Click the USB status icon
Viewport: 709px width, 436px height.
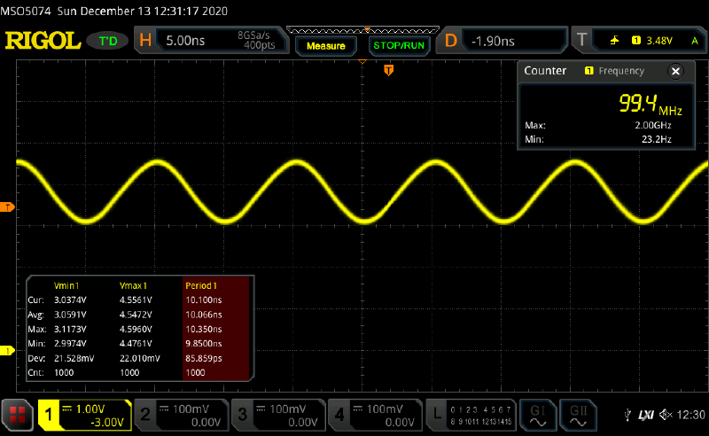click(628, 415)
